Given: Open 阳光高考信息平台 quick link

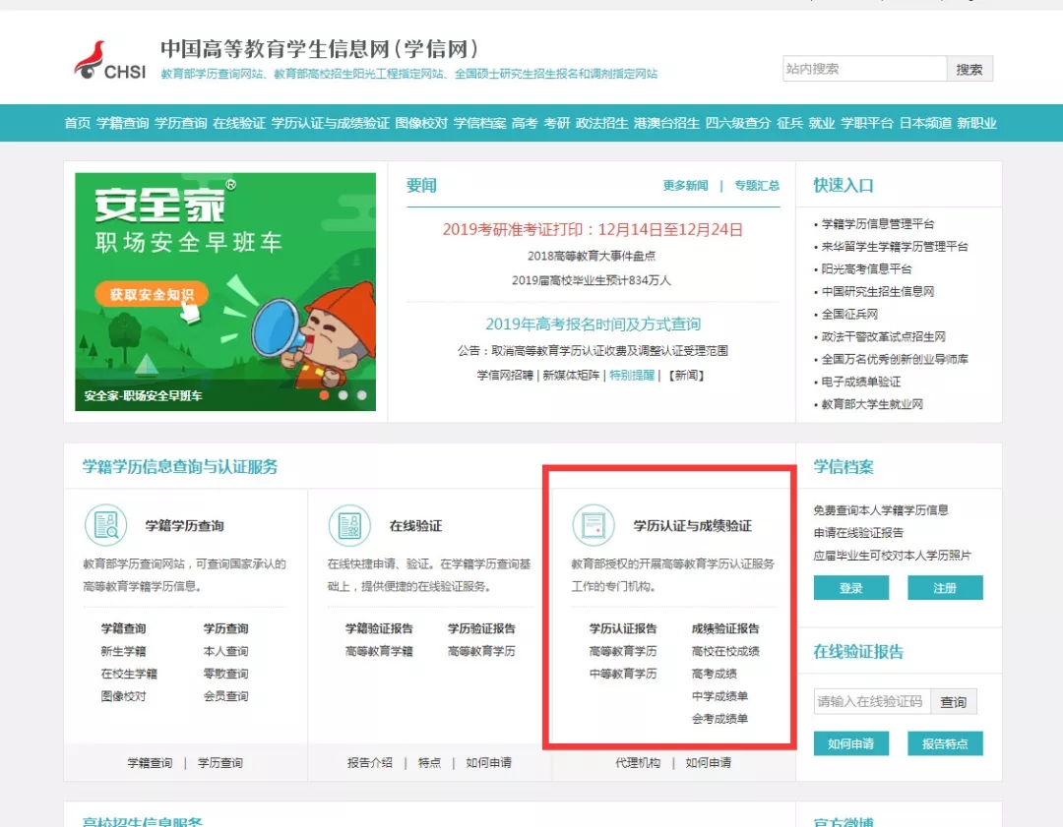Looking at the screenshot, I should coord(866,268).
